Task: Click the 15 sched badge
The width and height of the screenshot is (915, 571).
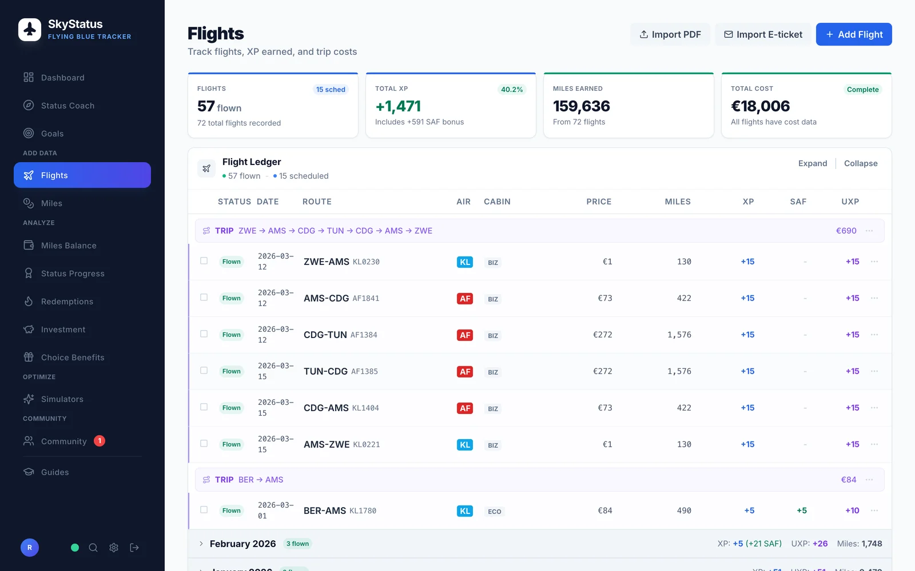Action: point(331,90)
